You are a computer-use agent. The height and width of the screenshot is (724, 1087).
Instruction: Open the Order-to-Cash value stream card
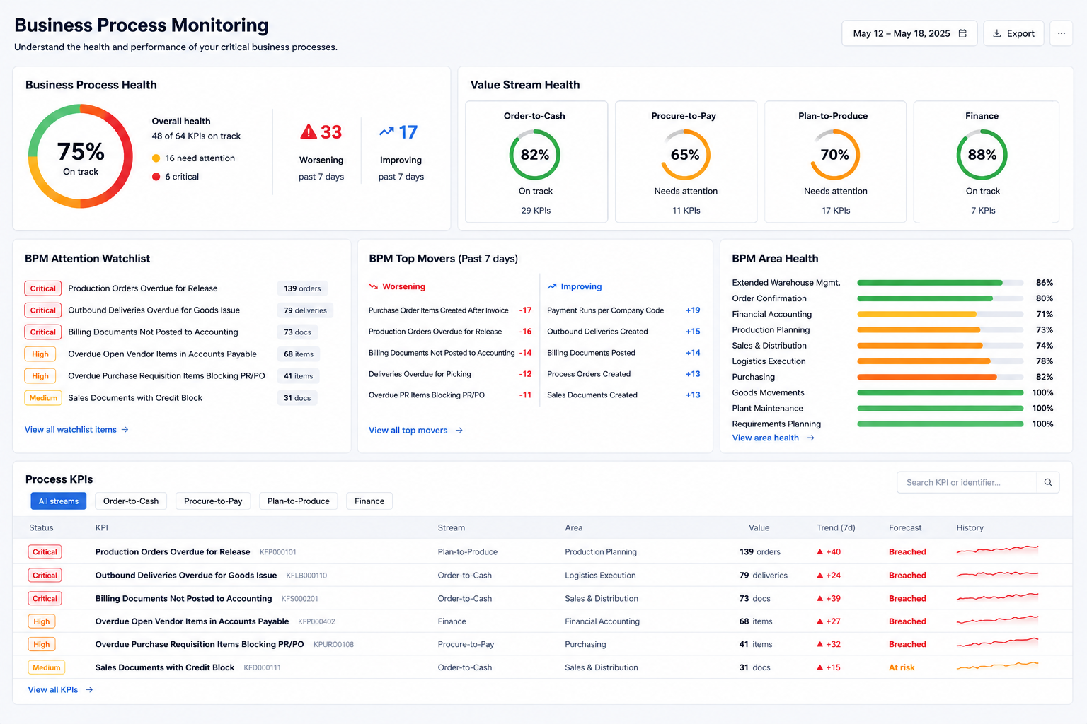pos(536,162)
